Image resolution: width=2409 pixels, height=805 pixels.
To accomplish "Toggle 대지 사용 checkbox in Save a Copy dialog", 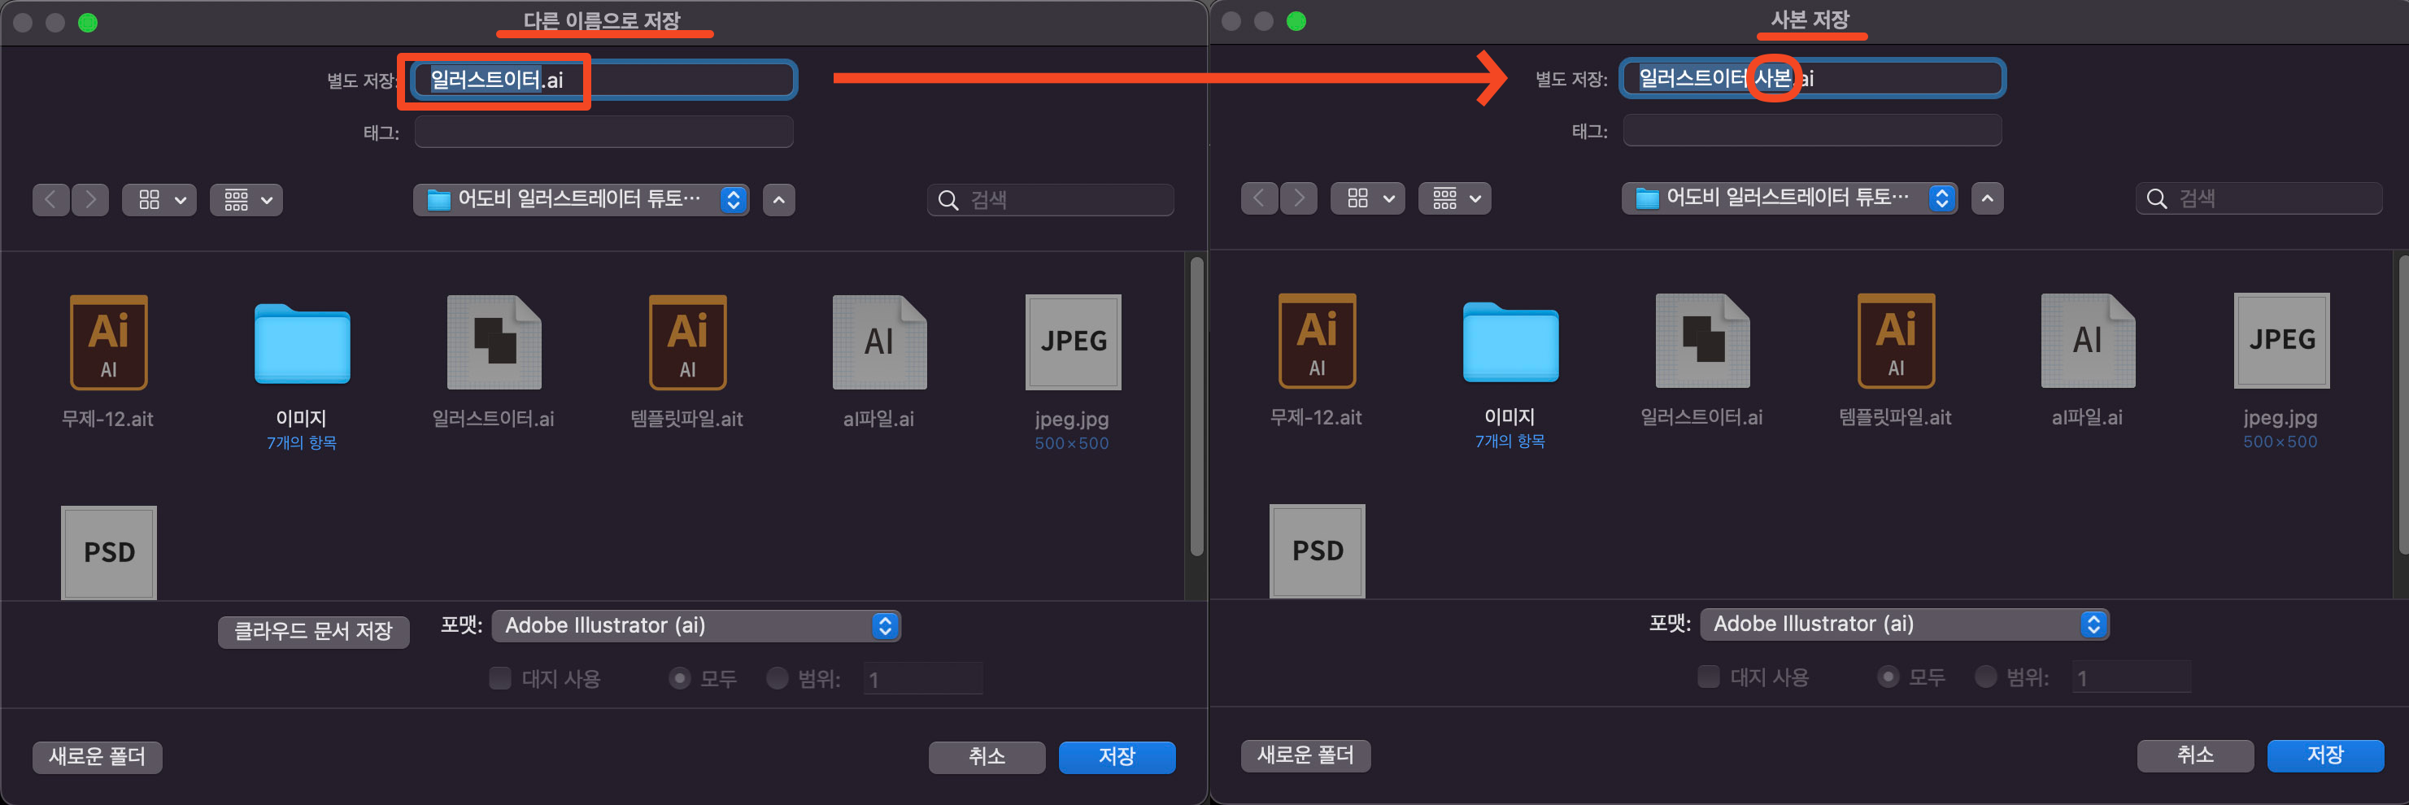I will click(1709, 676).
